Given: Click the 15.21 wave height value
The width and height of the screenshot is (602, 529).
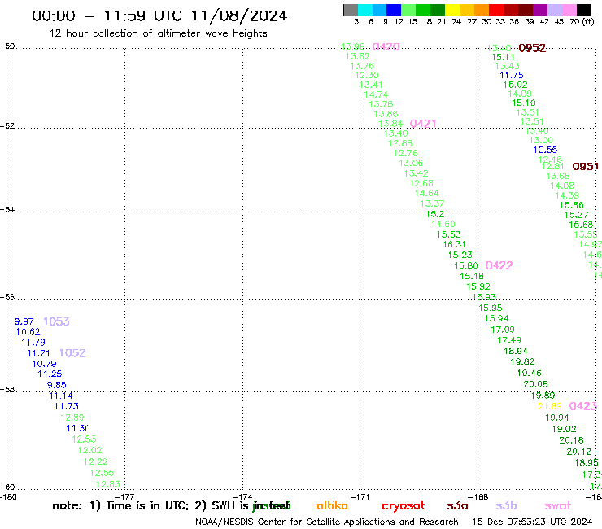Looking at the screenshot, I should (x=438, y=214).
